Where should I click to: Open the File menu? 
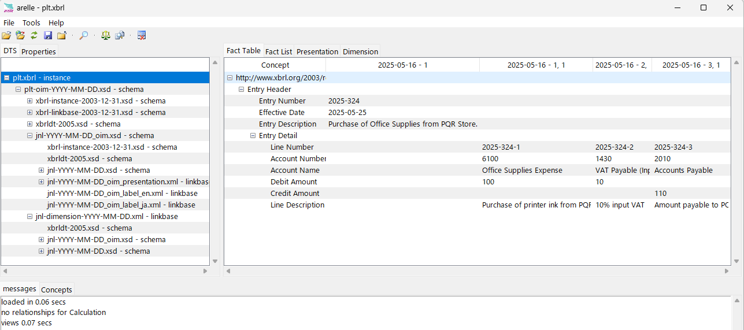click(9, 23)
